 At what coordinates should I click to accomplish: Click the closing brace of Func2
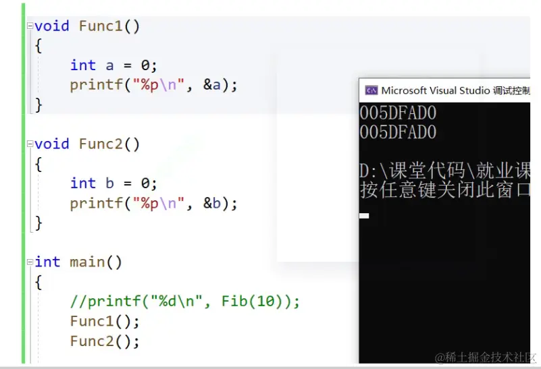click(38, 223)
